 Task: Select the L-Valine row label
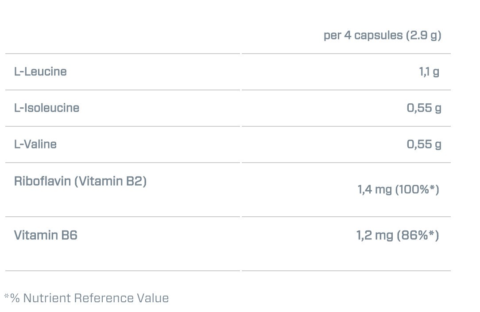(35, 144)
